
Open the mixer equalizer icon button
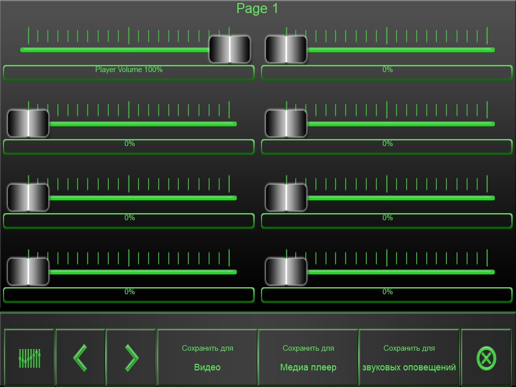pos(29,358)
